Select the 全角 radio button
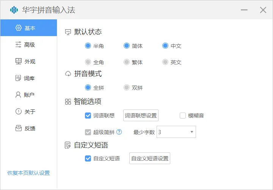Screen dimensions: 273x190 (x=88, y=62)
